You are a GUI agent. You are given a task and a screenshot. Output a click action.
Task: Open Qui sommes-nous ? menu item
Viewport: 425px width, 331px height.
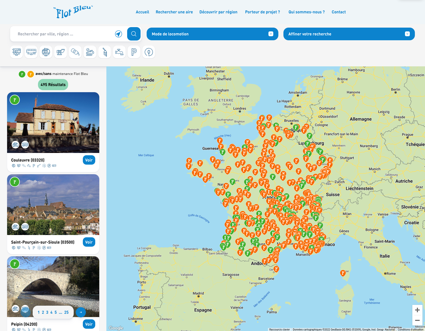tap(306, 12)
